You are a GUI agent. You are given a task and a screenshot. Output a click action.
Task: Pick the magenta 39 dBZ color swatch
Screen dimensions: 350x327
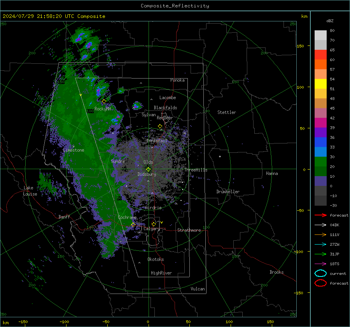pos(320,123)
